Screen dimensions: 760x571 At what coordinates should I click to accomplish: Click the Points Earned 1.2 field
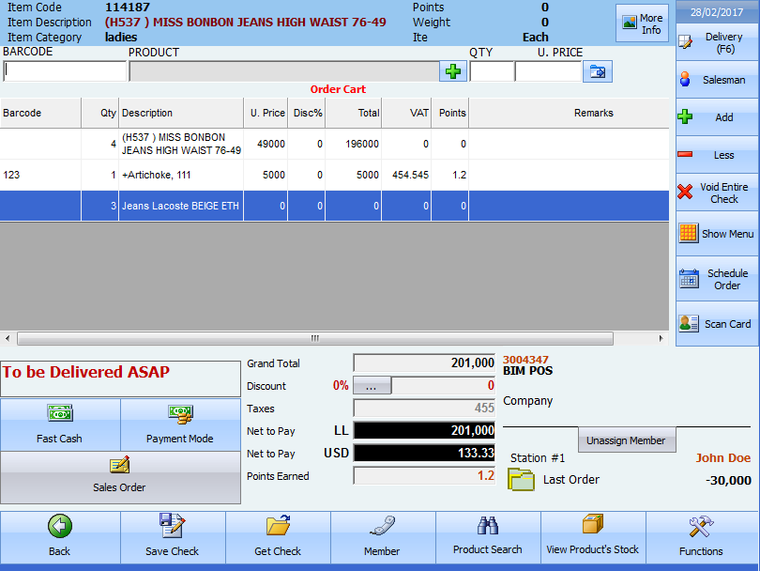424,476
